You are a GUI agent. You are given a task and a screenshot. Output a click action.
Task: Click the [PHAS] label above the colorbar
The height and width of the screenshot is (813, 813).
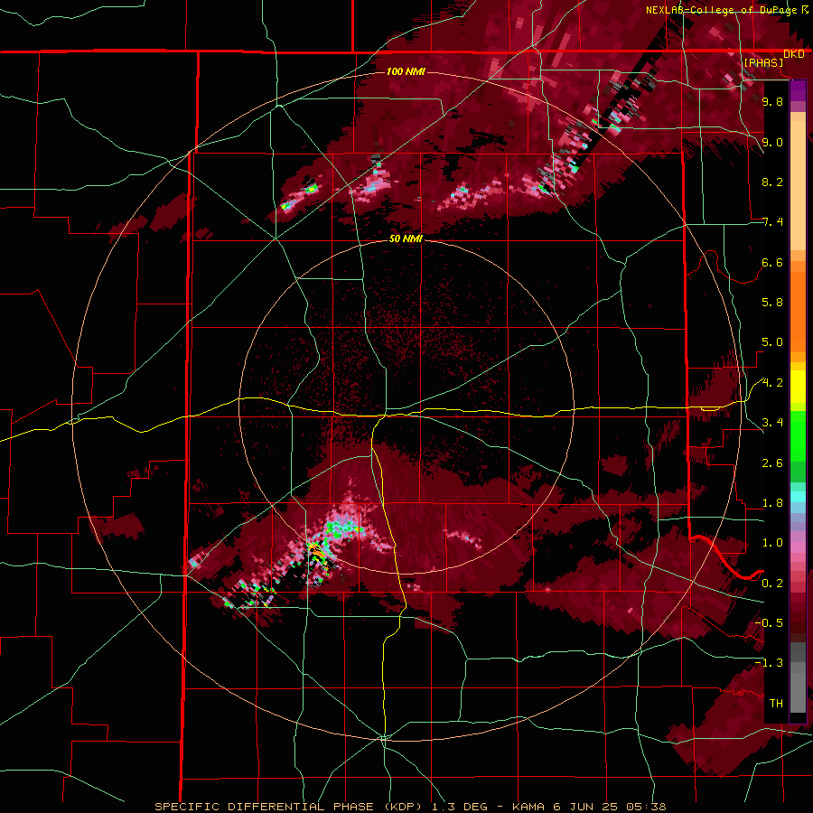pyautogui.click(x=763, y=62)
